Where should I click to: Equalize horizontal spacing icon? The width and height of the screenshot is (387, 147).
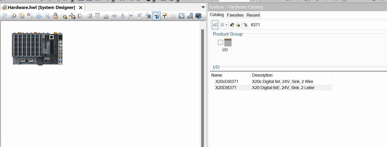(x=131, y=16)
